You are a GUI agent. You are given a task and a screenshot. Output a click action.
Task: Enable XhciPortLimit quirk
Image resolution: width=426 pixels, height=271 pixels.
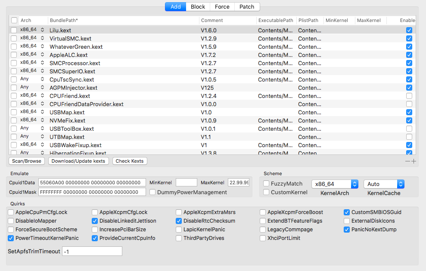[x=262, y=238]
